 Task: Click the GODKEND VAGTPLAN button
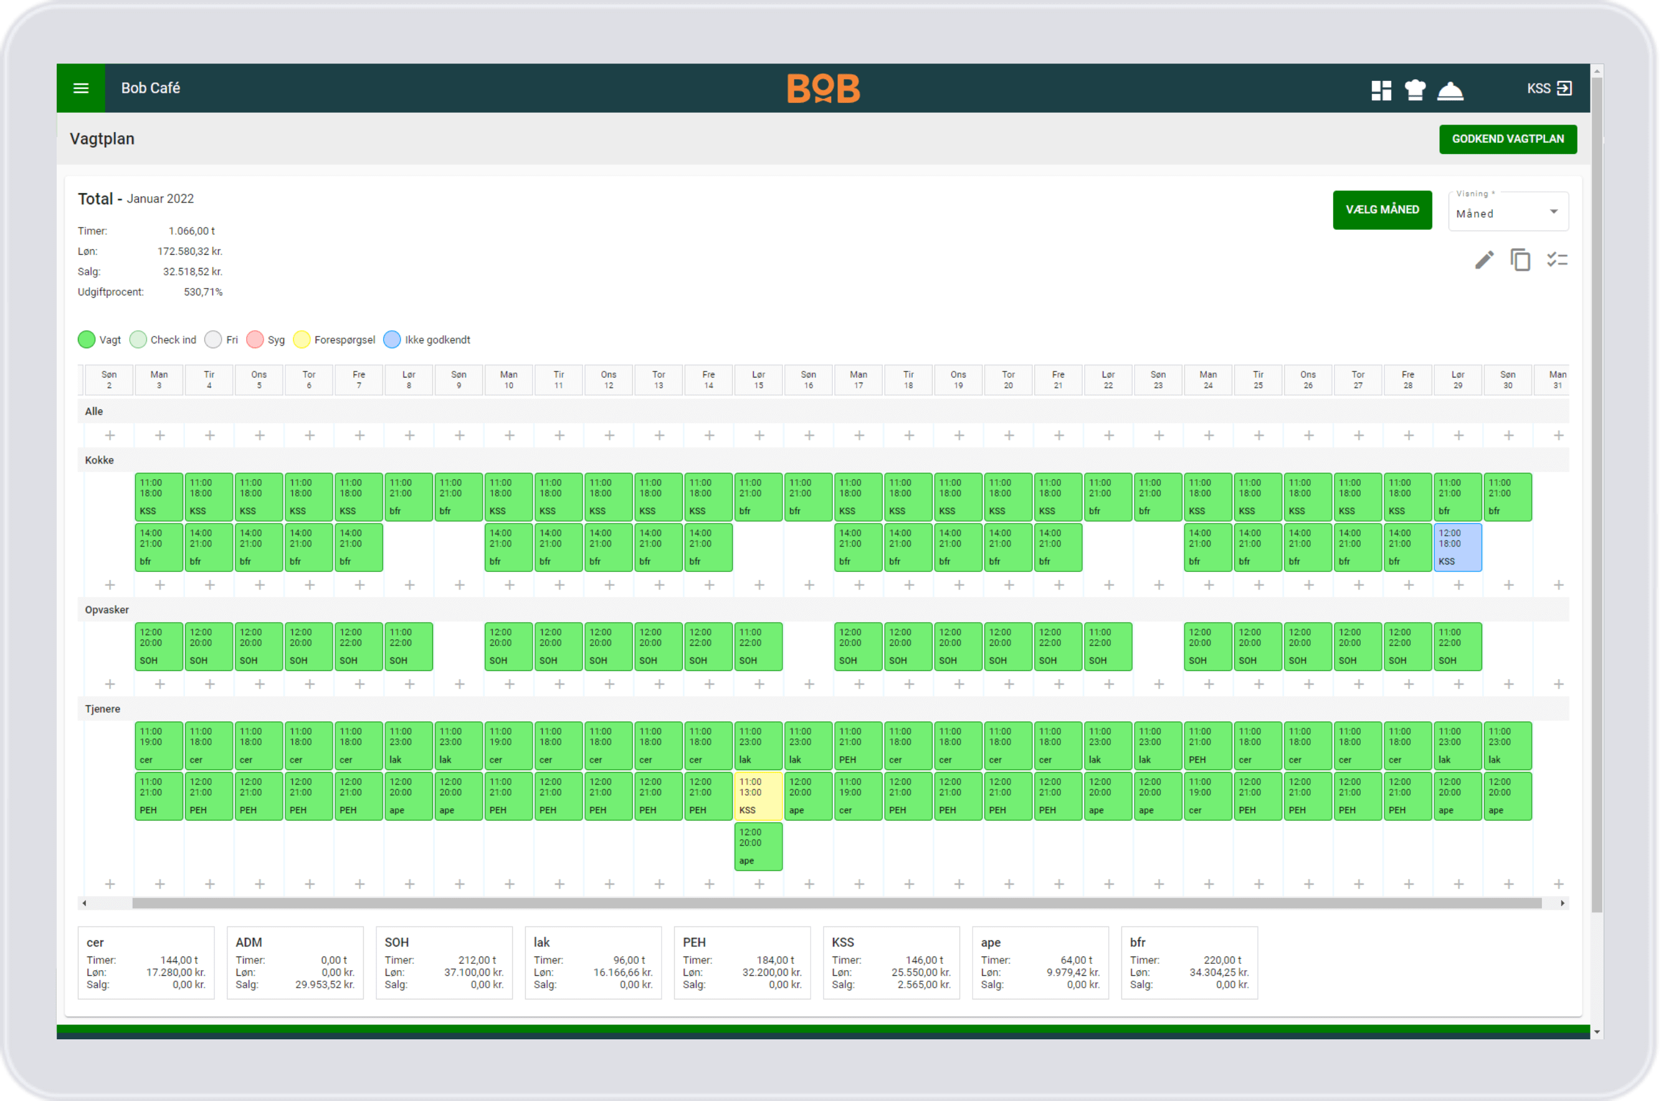click(x=1507, y=139)
